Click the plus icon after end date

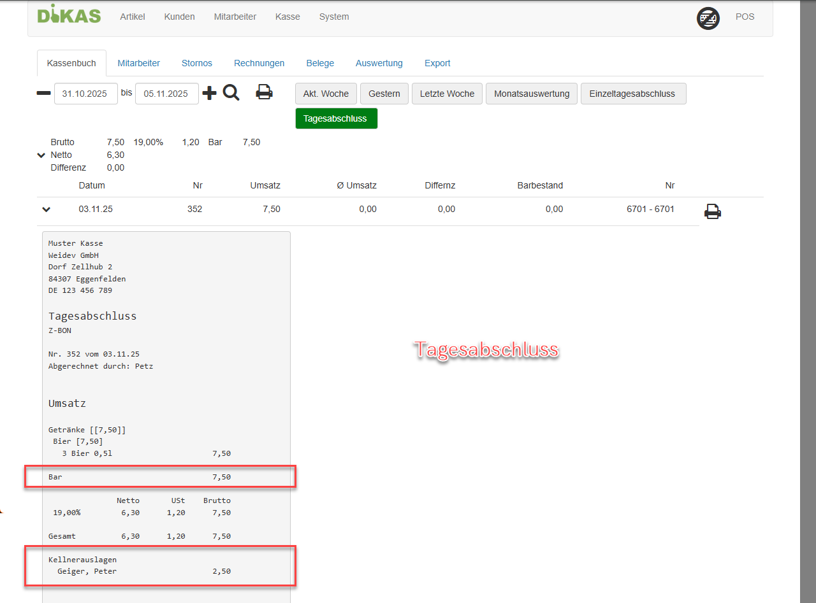[209, 94]
